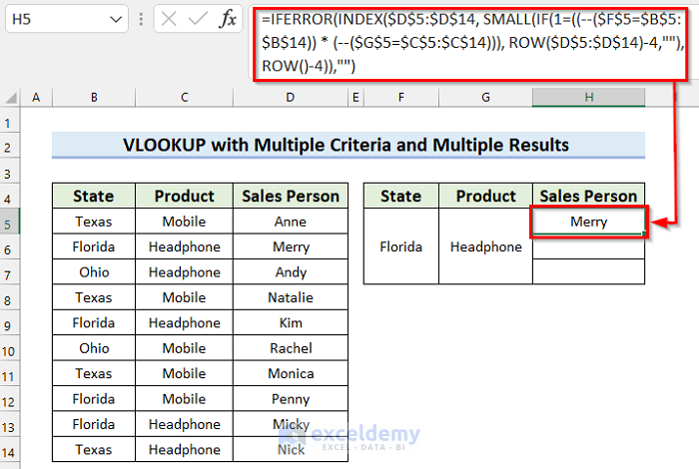Screen dimensions: 699x469
Task: Select row 1 header
Action: tap(10, 123)
